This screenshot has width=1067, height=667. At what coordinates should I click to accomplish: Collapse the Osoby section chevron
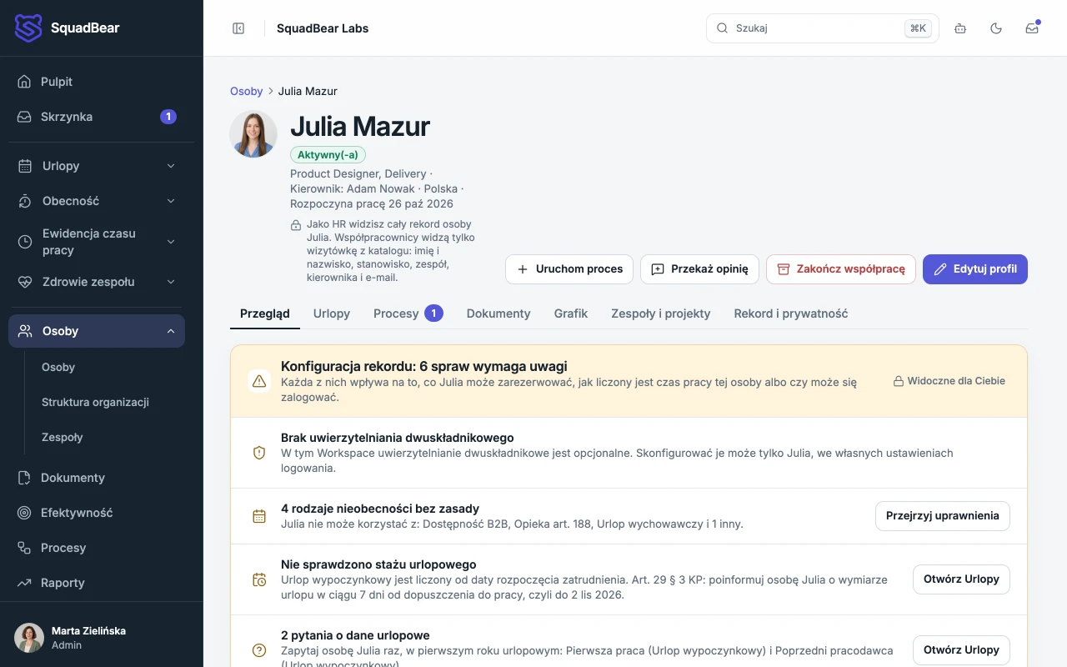point(171,331)
